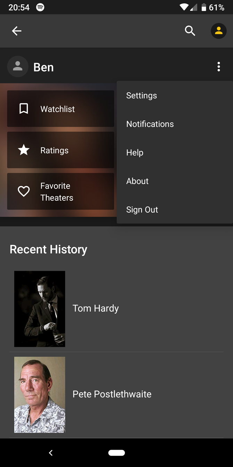This screenshot has height=467, width=233.
Task: Select Settings from the menu
Action: 141,95
